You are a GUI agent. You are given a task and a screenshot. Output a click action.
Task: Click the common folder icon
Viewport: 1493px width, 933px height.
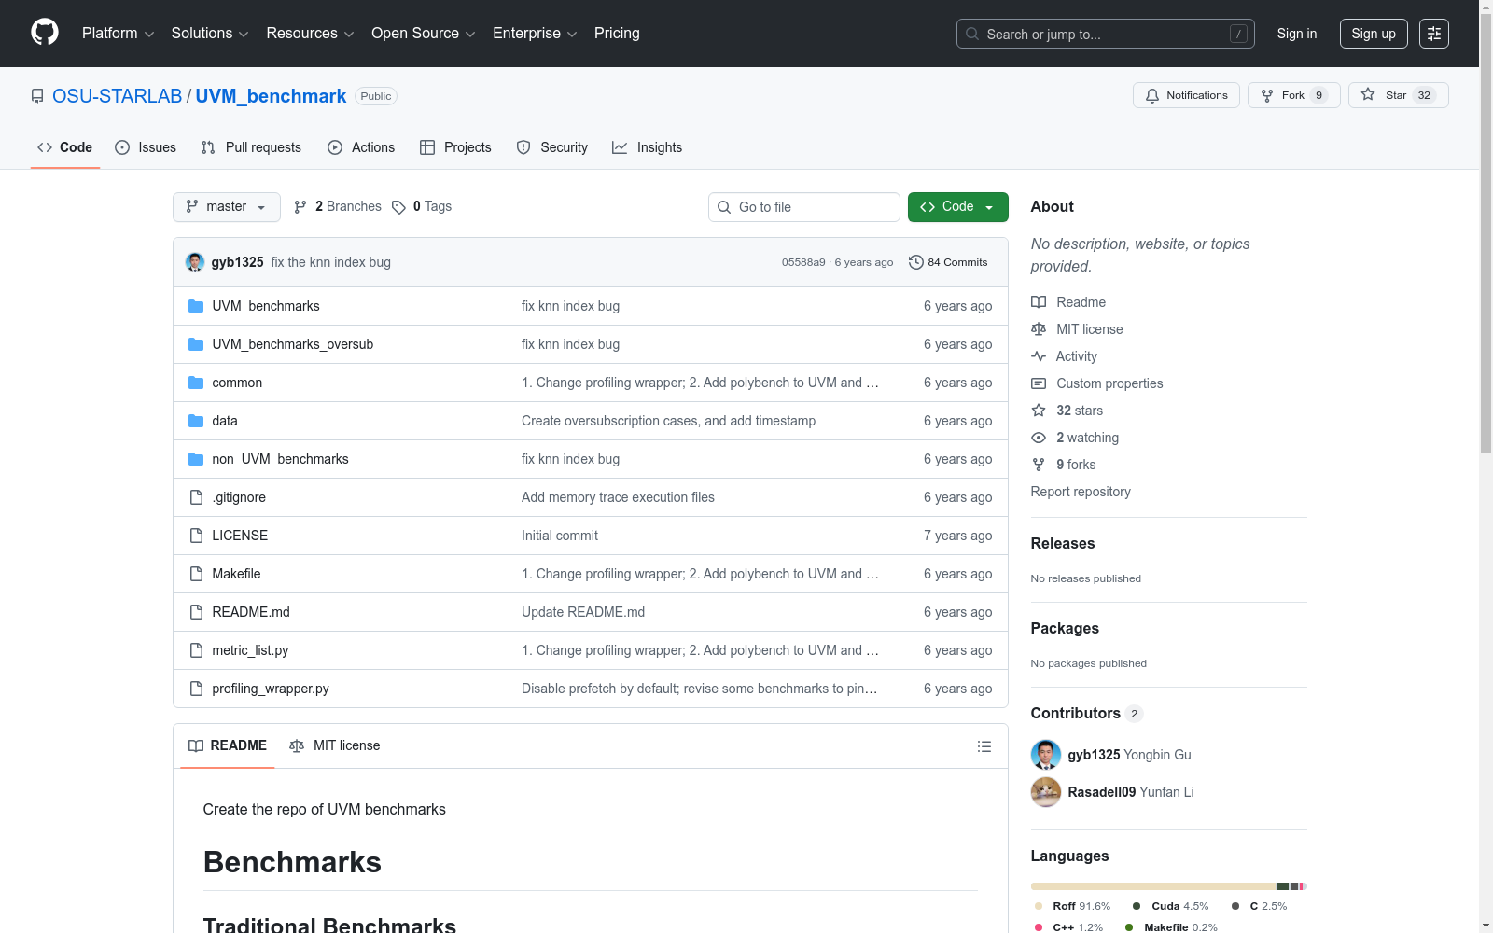(x=196, y=383)
